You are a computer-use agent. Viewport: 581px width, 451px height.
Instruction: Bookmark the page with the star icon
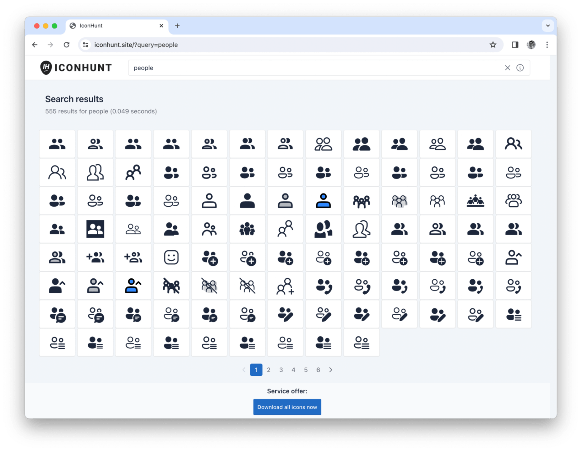pos(493,45)
